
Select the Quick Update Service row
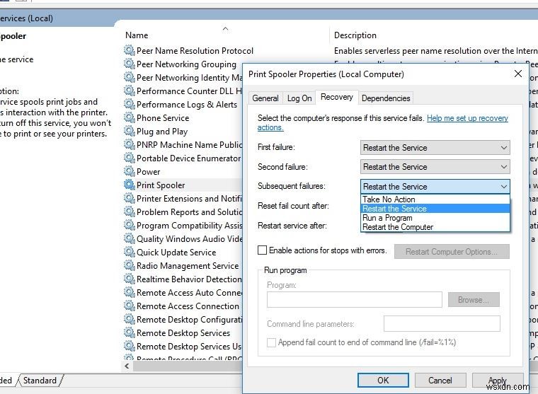tap(183, 252)
